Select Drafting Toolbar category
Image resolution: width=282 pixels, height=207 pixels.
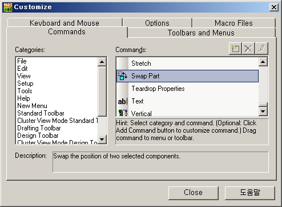pos(39,128)
